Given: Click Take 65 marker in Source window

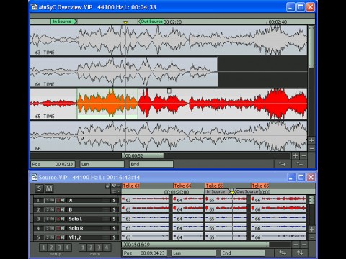Looking at the screenshot, I should pyautogui.click(x=214, y=186).
